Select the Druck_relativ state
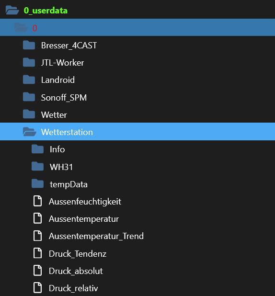The height and width of the screenshot is (296, 275). (73, 288)
